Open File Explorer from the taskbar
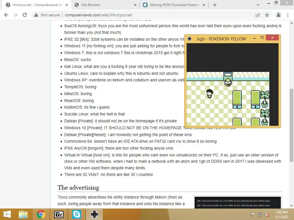294x220 pixels. [x=23, y=214]
